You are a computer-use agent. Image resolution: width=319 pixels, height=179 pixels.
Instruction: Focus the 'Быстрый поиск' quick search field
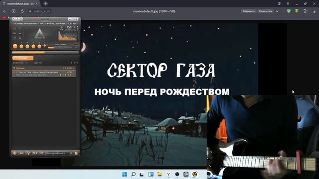click(x=57, y=153)
